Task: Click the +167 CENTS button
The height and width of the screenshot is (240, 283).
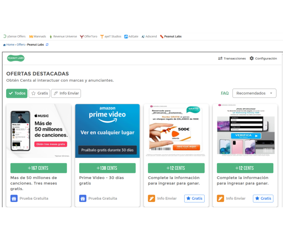Action: pos(39,168)
